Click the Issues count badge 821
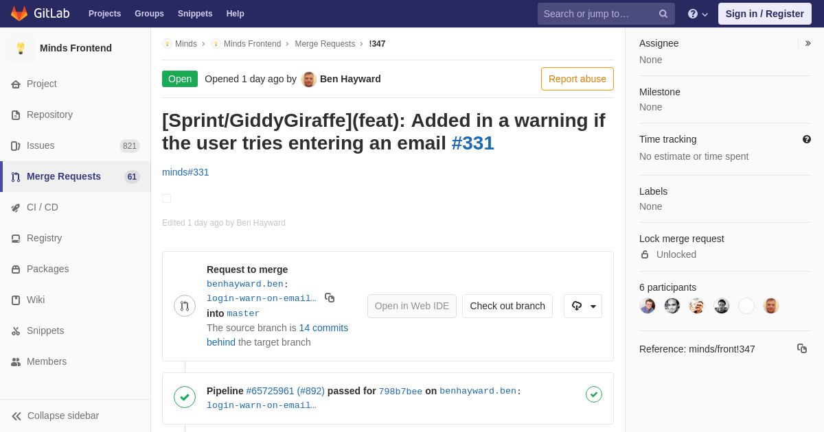 coord(130,146)
